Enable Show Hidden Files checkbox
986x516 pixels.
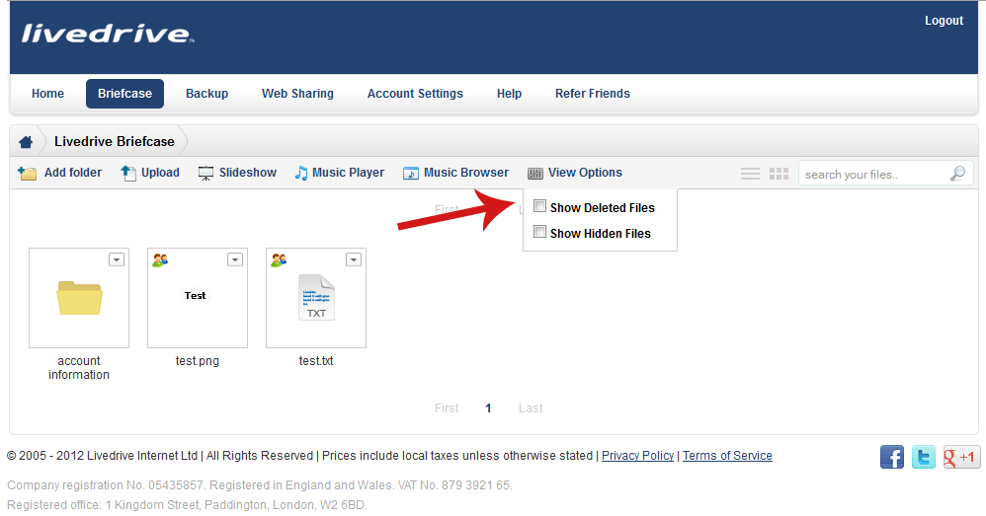tap(539, 232)
